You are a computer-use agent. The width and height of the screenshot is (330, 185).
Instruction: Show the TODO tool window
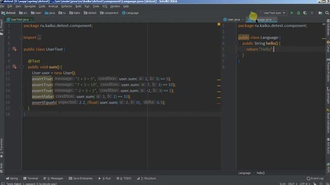124,178
